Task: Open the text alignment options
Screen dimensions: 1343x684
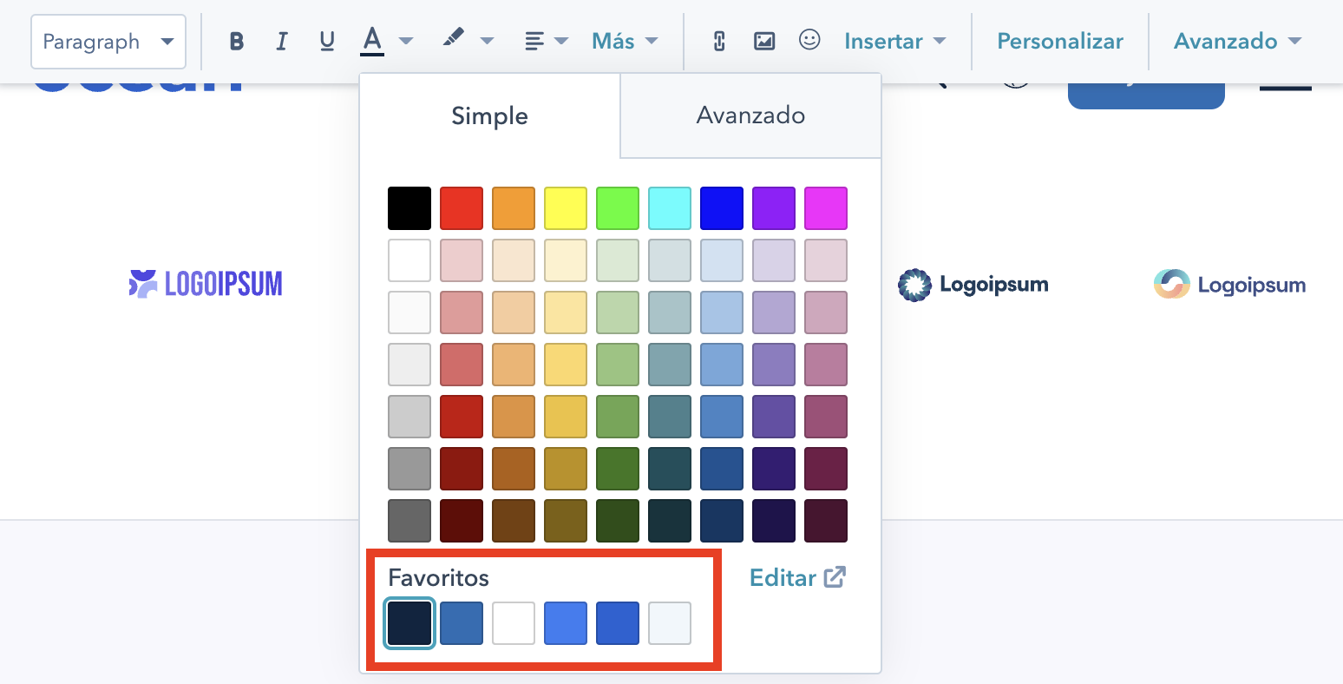Action: point(538,40)
